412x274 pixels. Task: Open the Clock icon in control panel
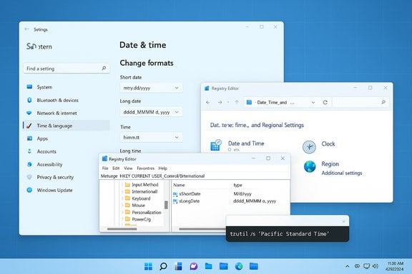click(x=309, y=146)
